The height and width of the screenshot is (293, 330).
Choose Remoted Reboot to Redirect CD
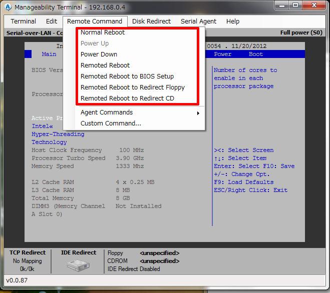pos(127,98)
